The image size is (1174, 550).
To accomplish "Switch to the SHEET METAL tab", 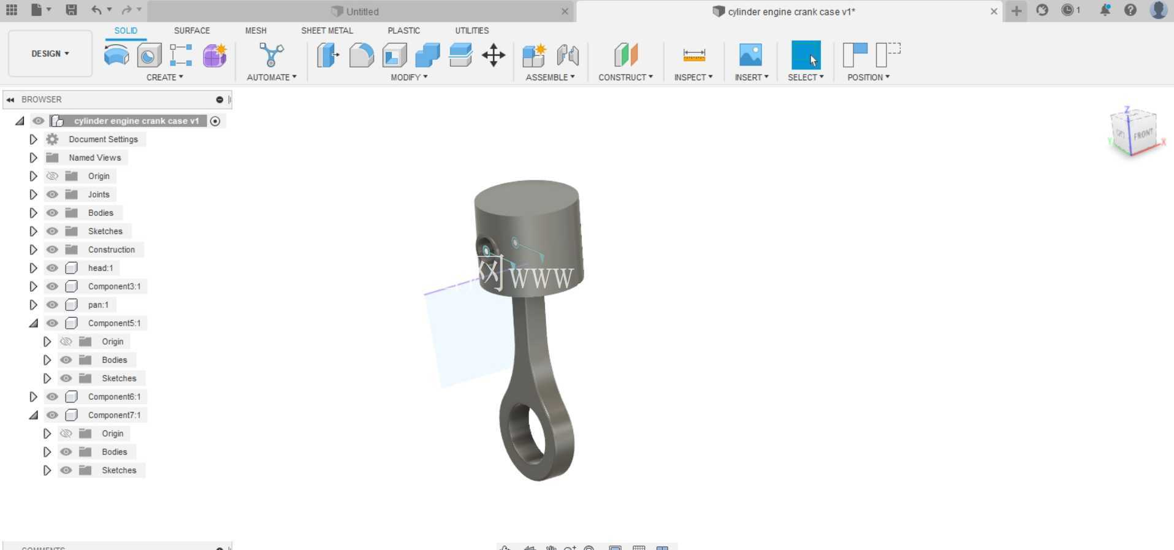I will pyautogui.click(x=327, y=31).
